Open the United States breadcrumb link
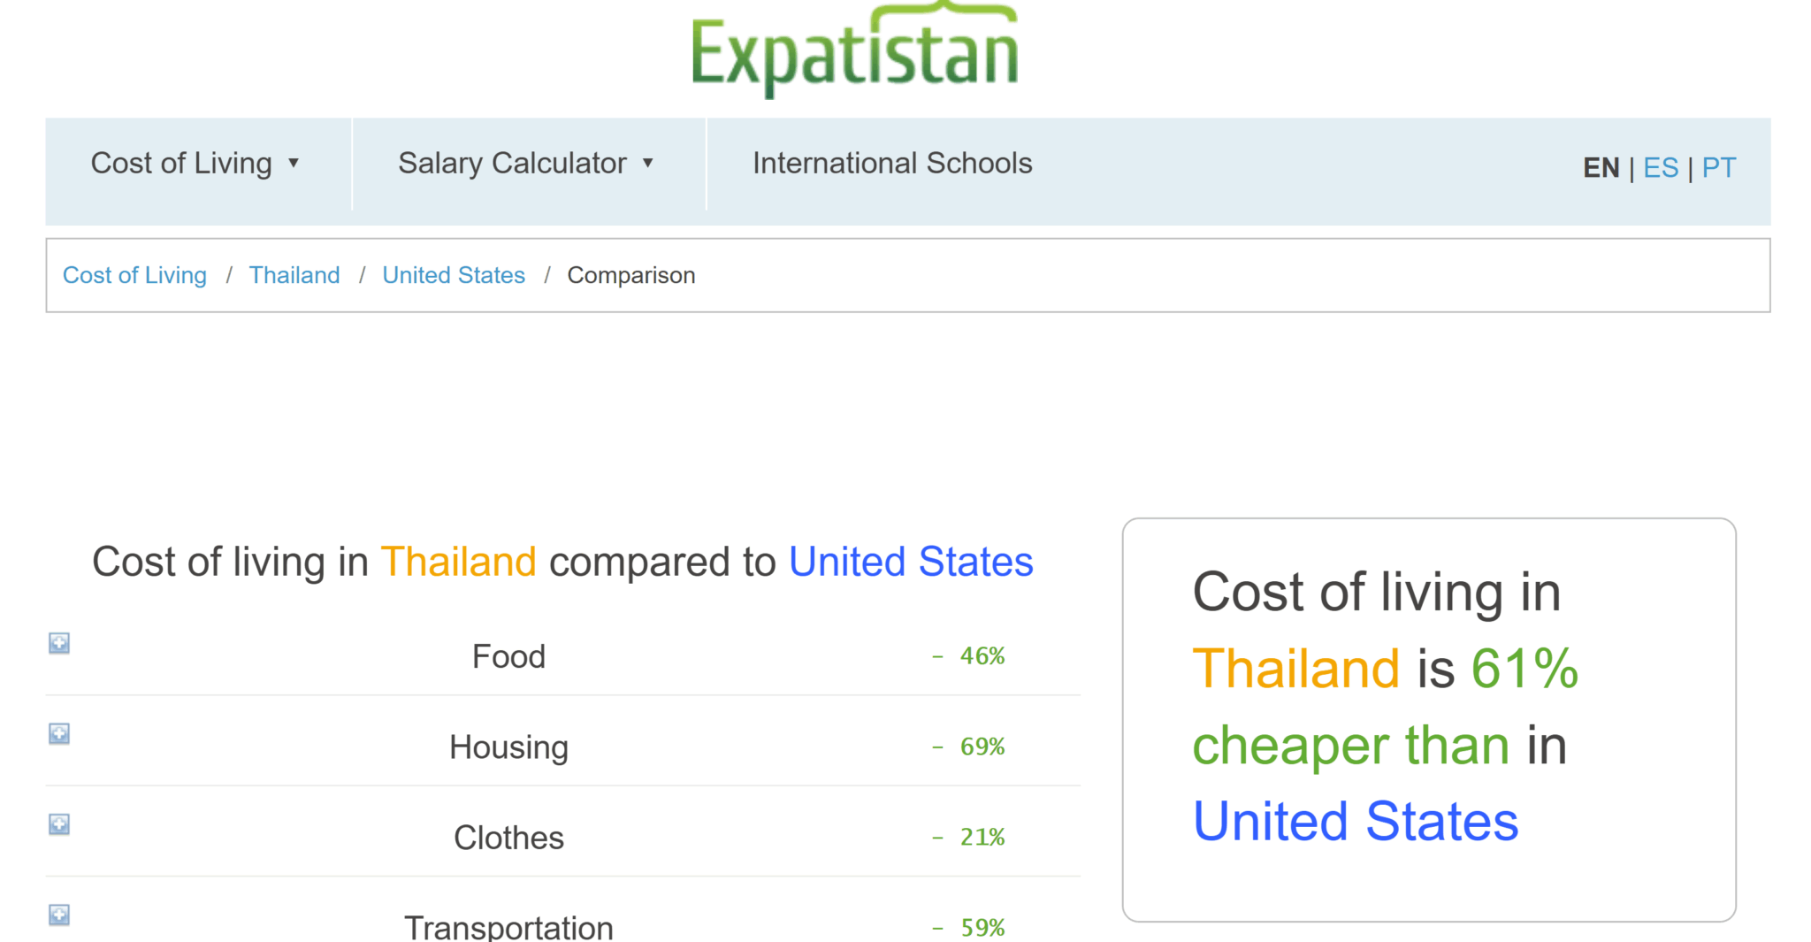Image resolution: width=1811 pixels, height=942 pixels. 454,275
